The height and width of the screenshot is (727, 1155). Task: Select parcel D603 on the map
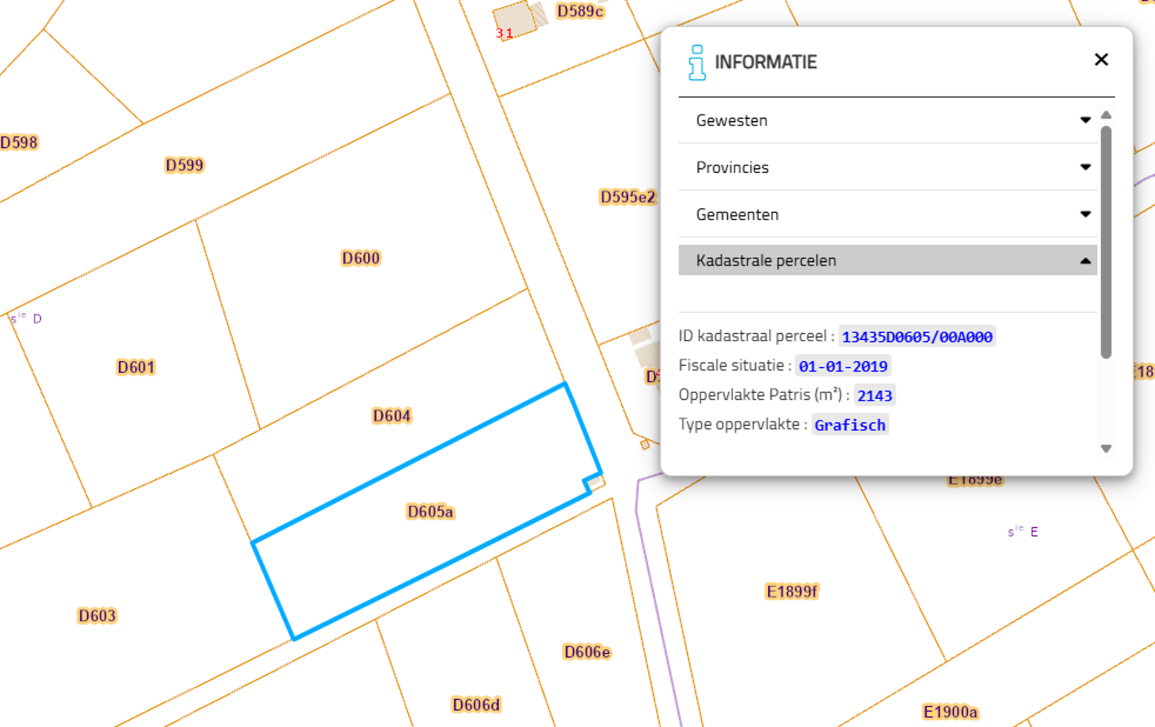[97, 616]
